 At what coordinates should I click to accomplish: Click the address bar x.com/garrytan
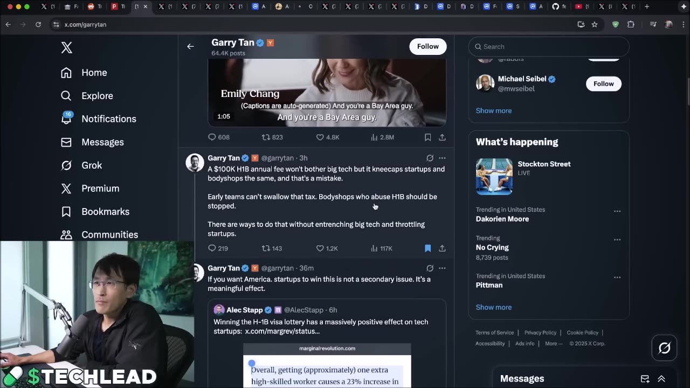click(85, 24)
